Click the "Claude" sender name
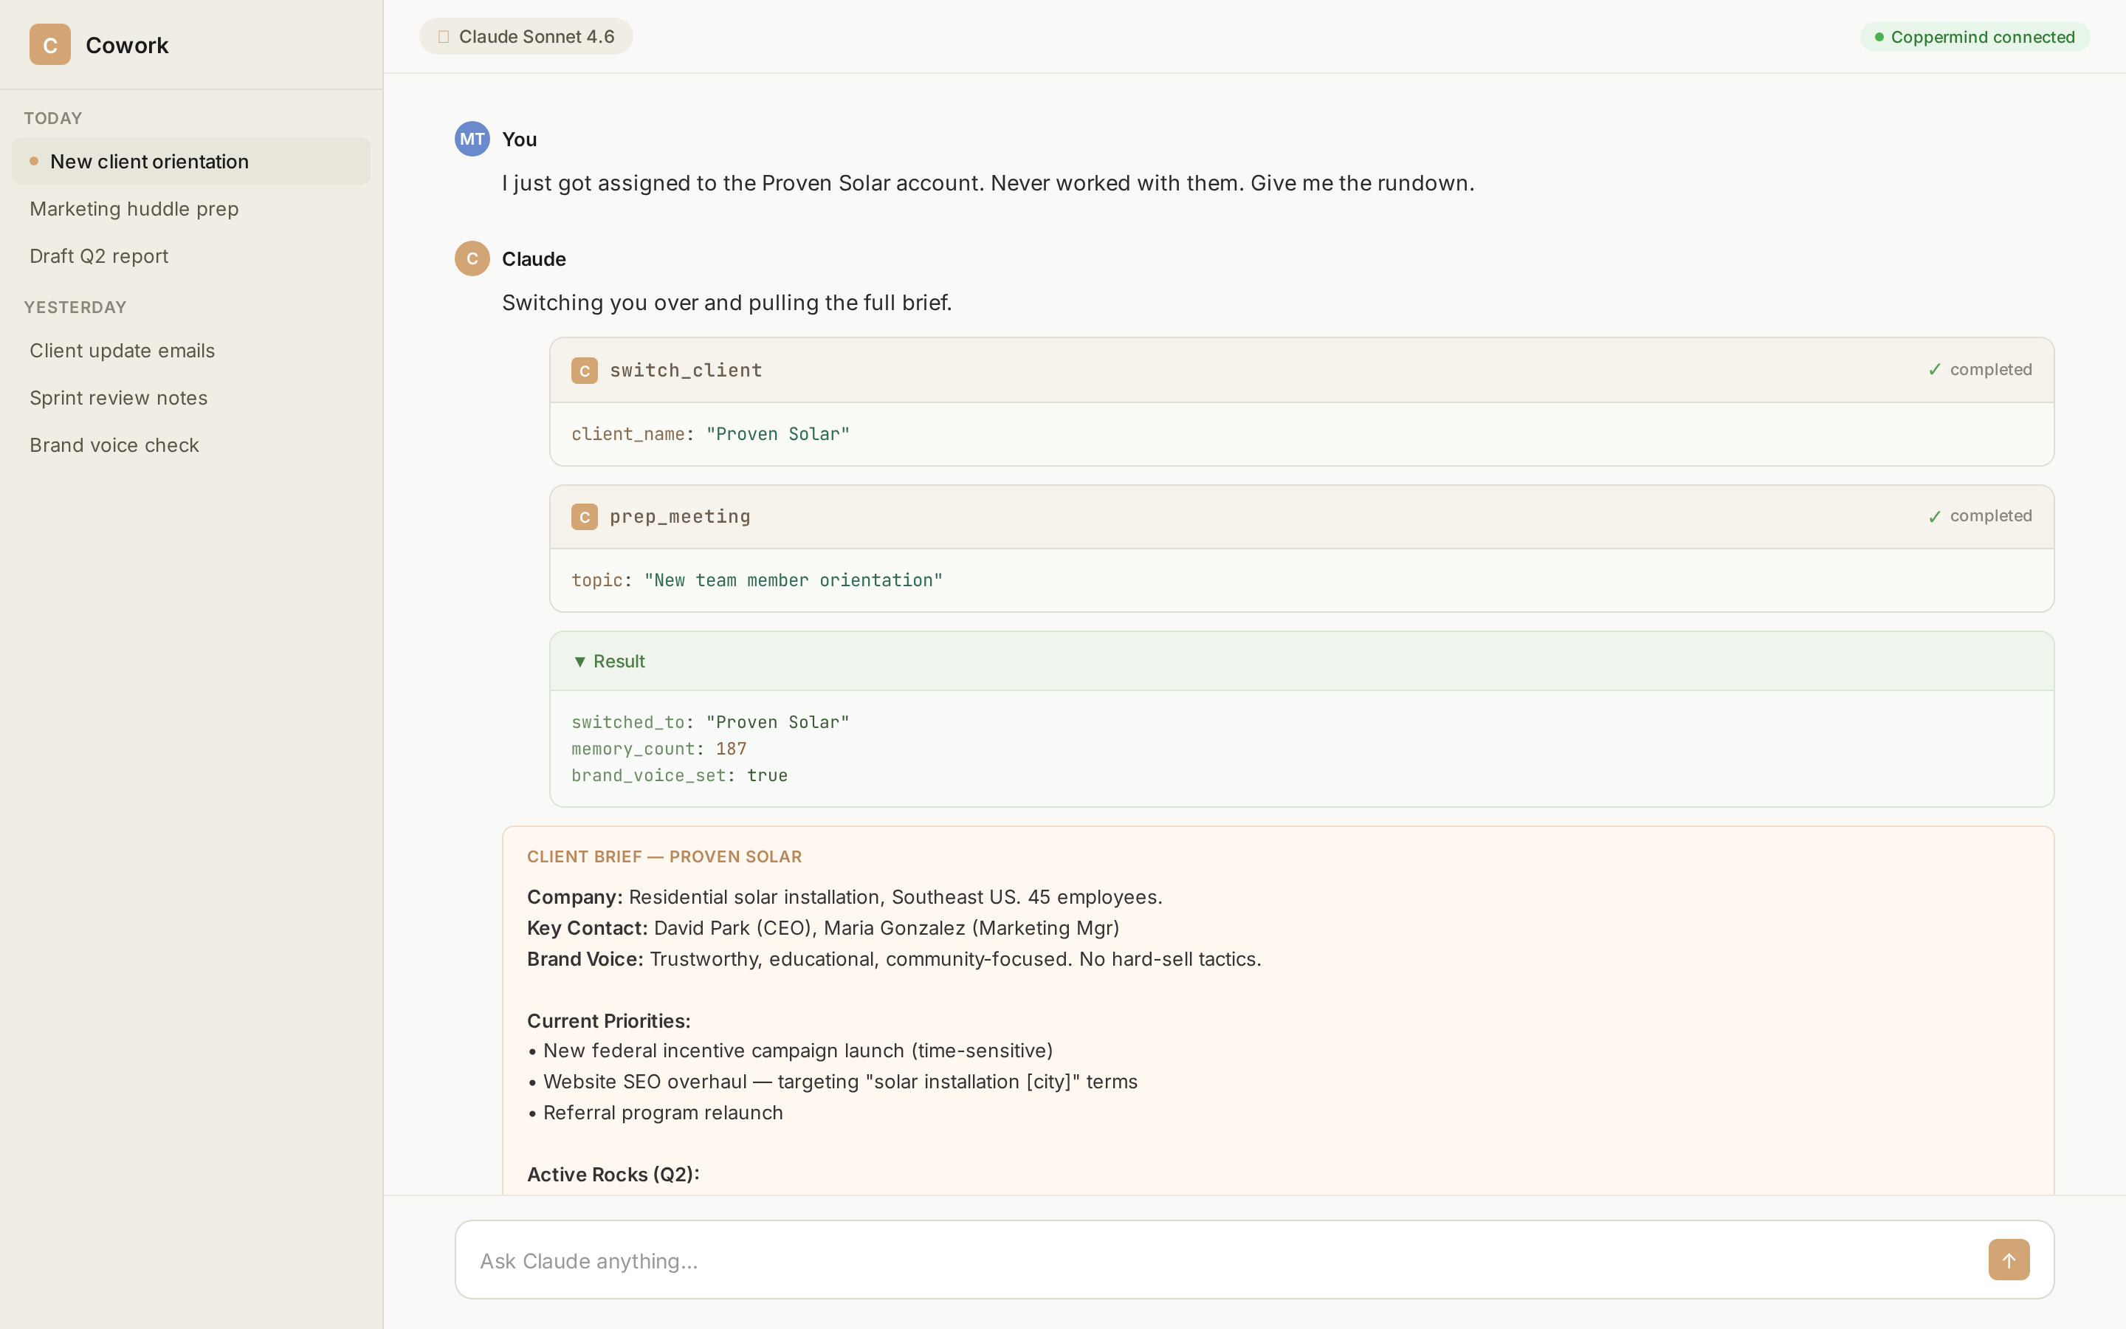2126x1329 pixels. tap(533, 258)
